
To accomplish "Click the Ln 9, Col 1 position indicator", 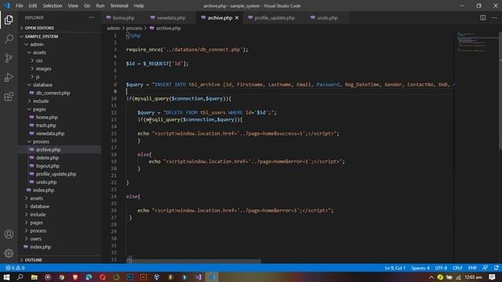I will point(395,268).
